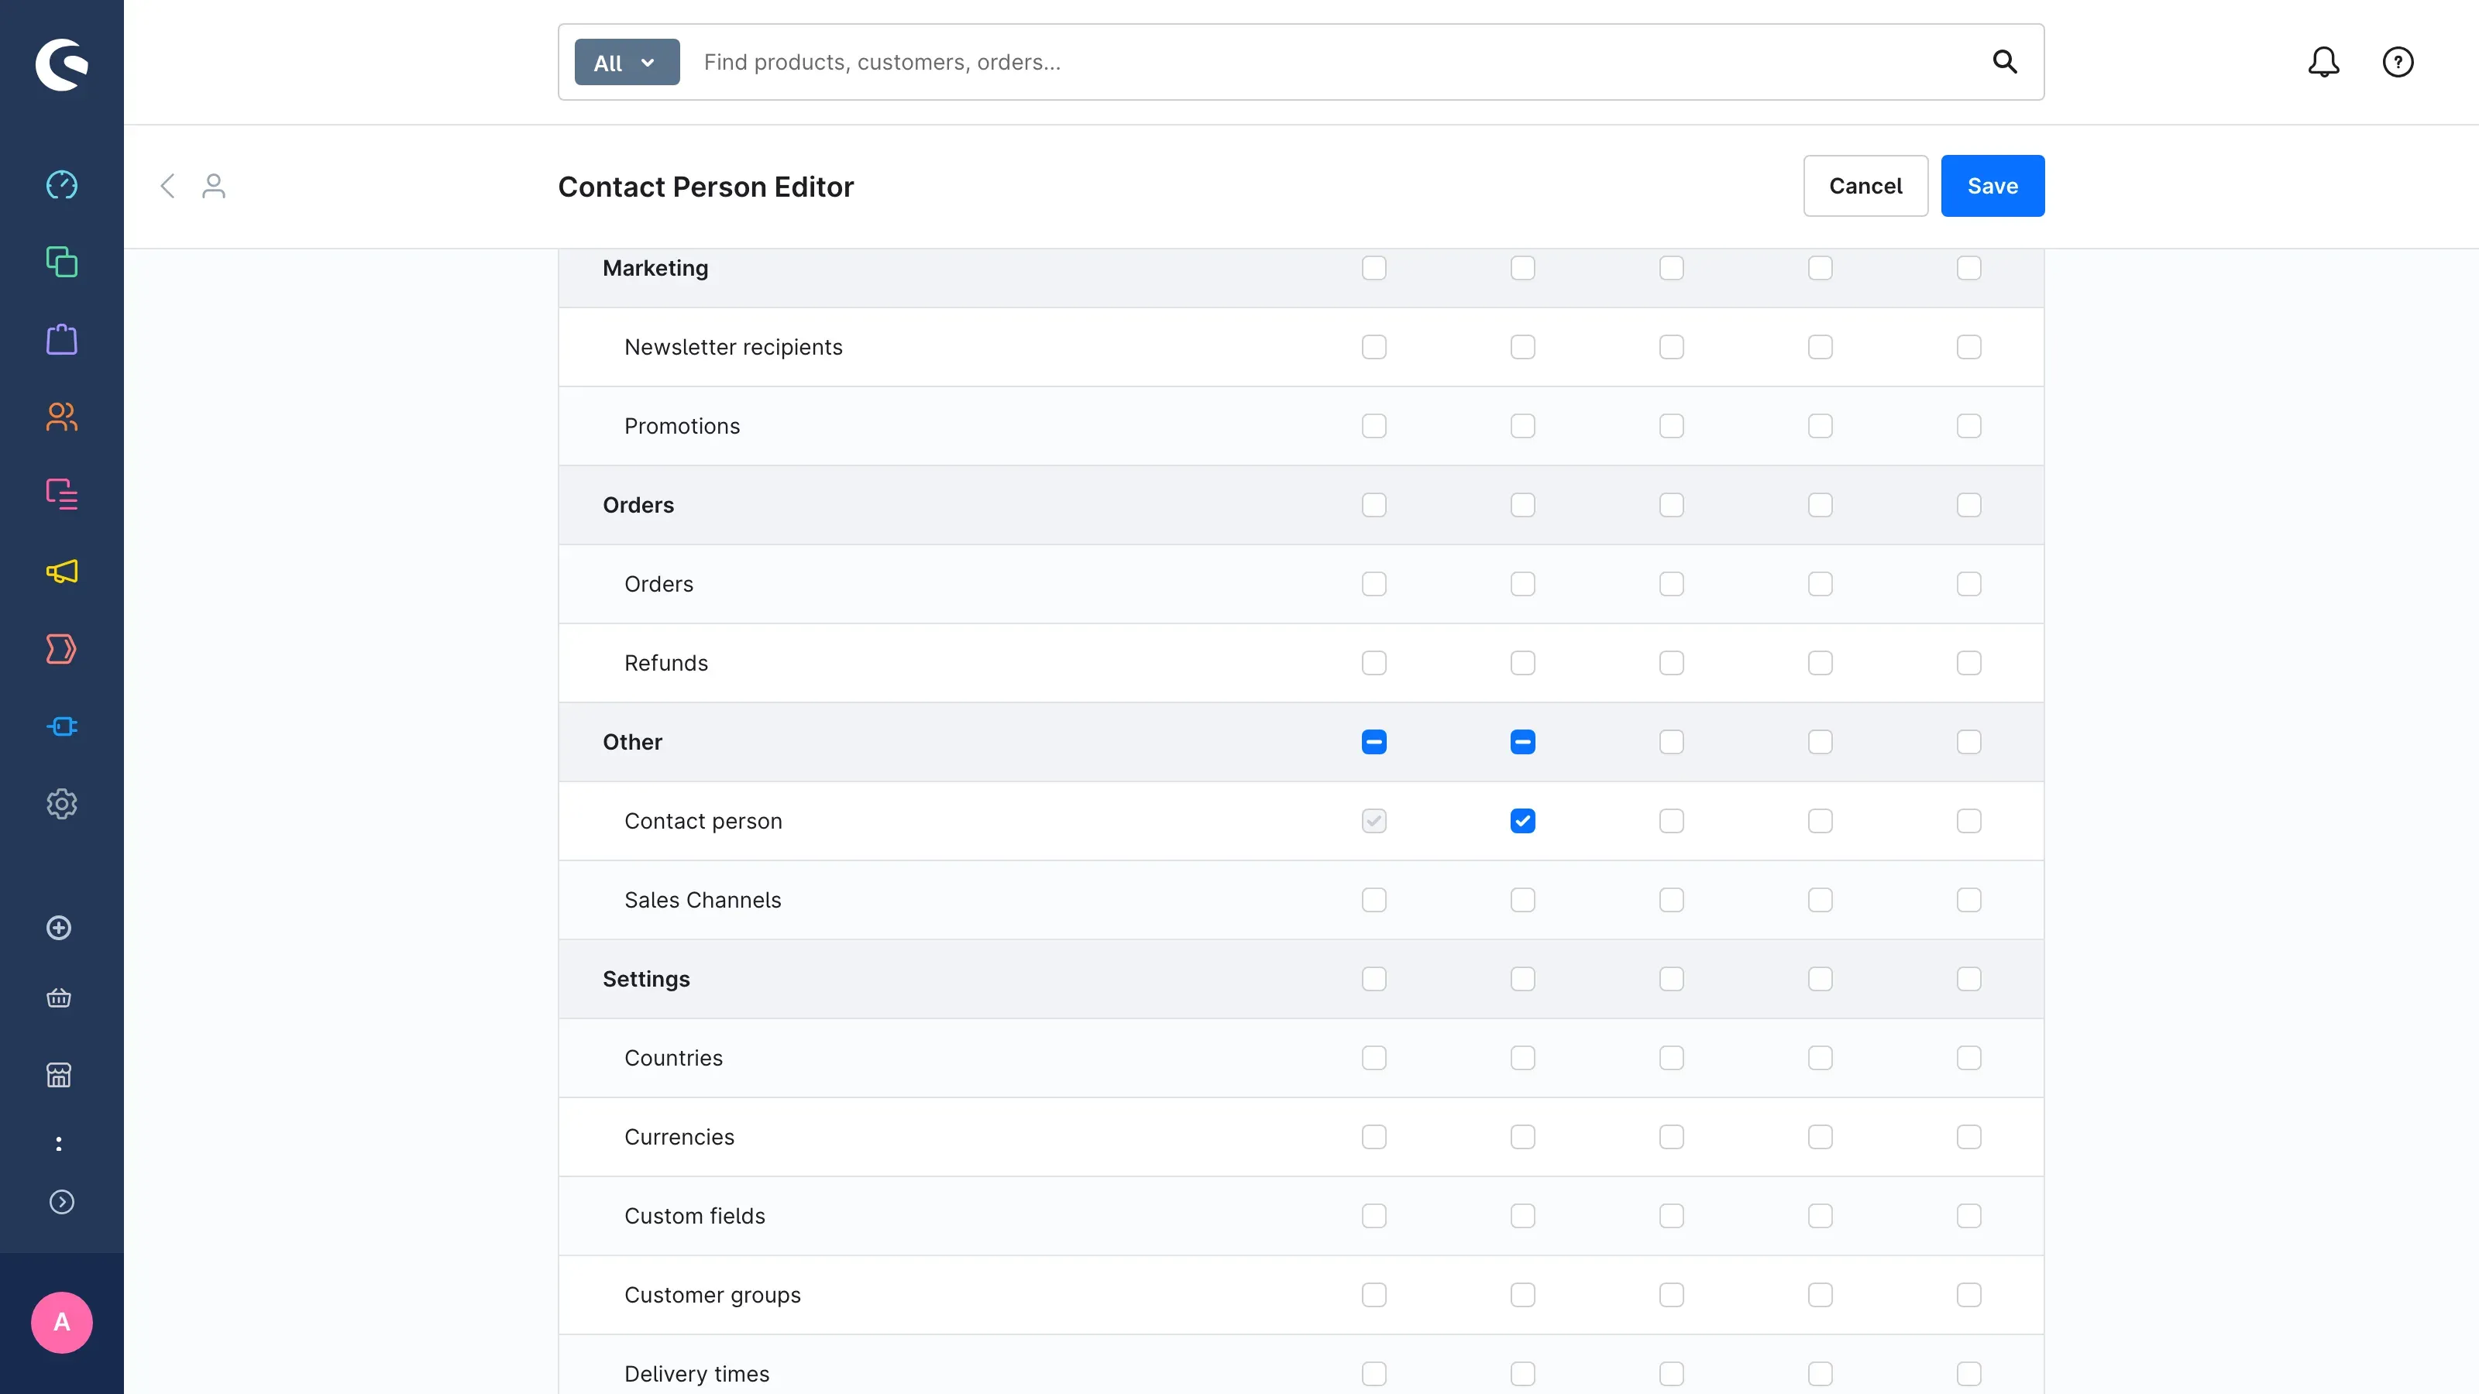This screenshot has width=2479, height=1394.
Task: Open the Content layout icon in the sidebar
Action: click(62, 495)
